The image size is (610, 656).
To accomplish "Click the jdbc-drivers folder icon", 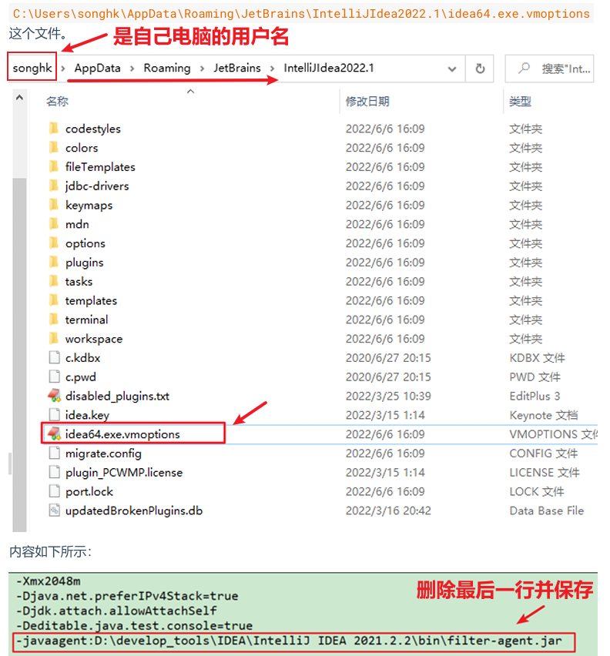I will tap(53, 186).
